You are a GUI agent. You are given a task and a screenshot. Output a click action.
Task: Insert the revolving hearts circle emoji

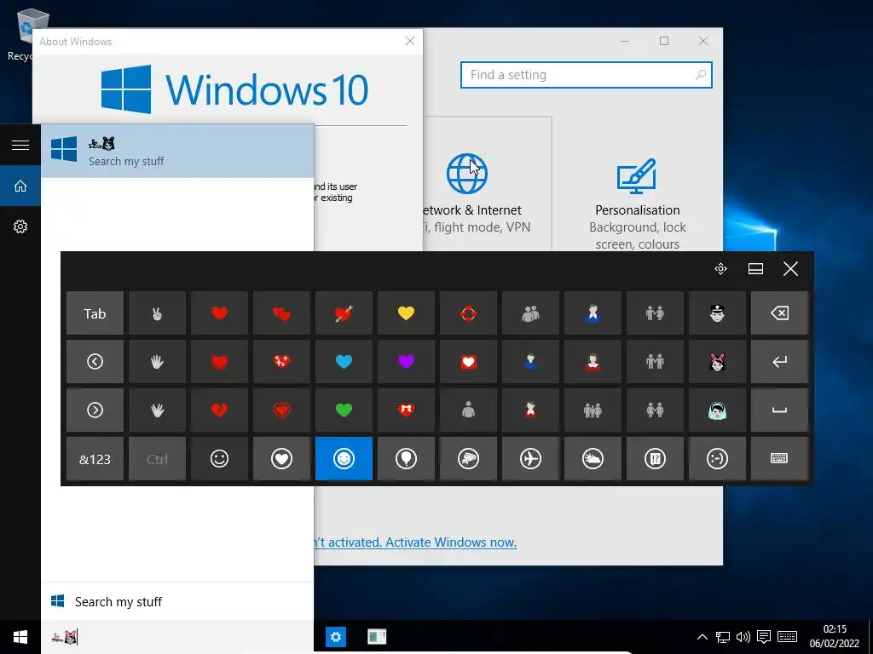coord(468,313)
